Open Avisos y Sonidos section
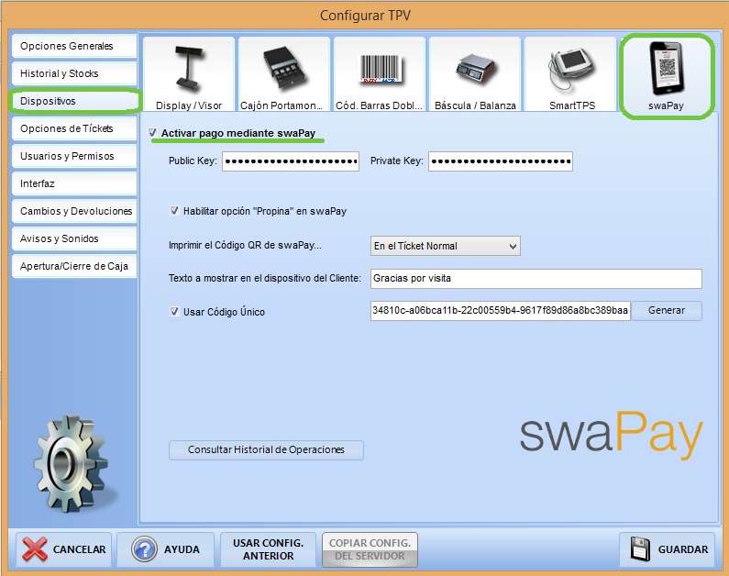 pos(74,238)
